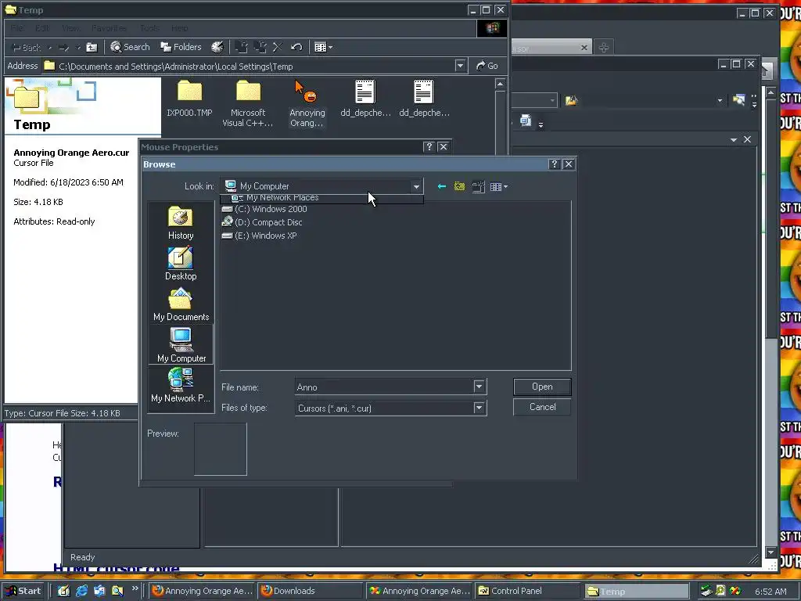The width and height of the screenshot is (801, 601).
Task: Click monitor icon in background window toolbar
Action: pos(526,121)
